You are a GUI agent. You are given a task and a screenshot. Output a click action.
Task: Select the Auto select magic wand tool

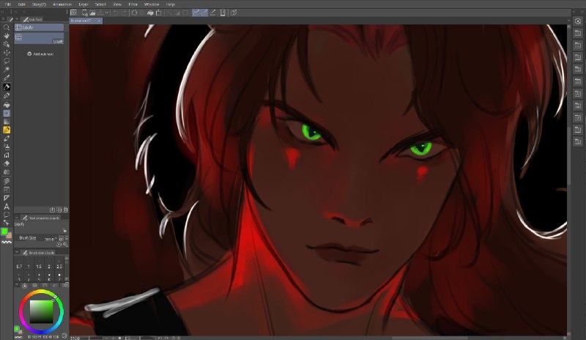(x=7, y=70)
